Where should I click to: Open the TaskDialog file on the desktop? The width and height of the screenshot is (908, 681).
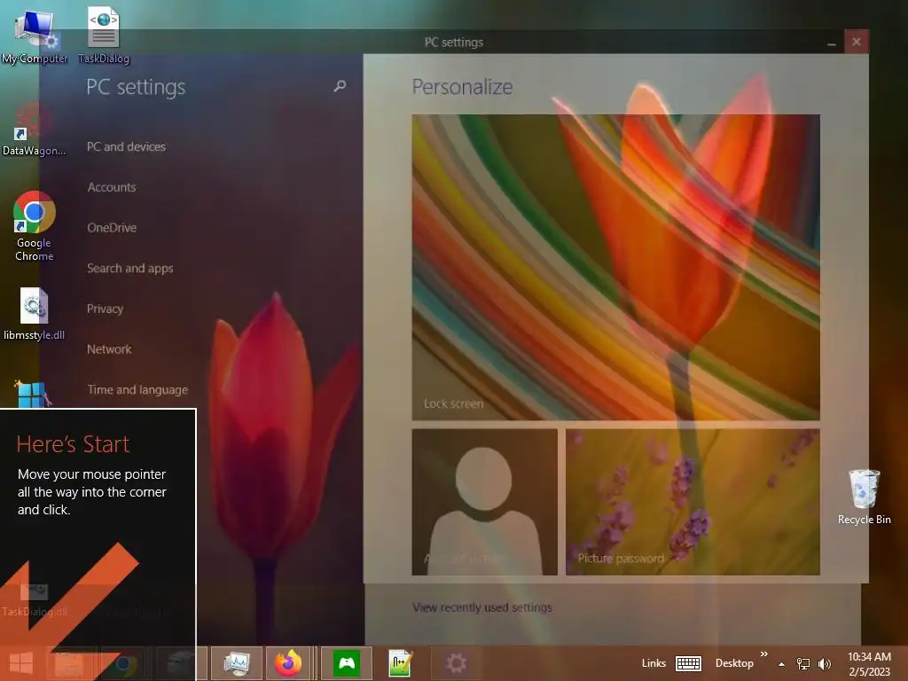tap(104, 35)
